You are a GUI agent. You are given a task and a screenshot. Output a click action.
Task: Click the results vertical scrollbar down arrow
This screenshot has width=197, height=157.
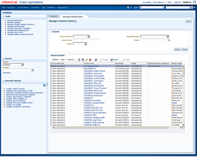pos(183,125)
